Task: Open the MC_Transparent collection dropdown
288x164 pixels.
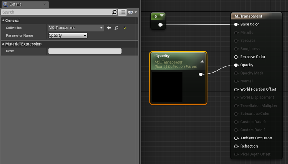Action: tap(76, 28)
